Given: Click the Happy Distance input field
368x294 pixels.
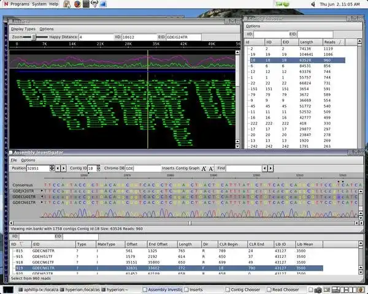Looking at the screenshot, I should 96,37.
